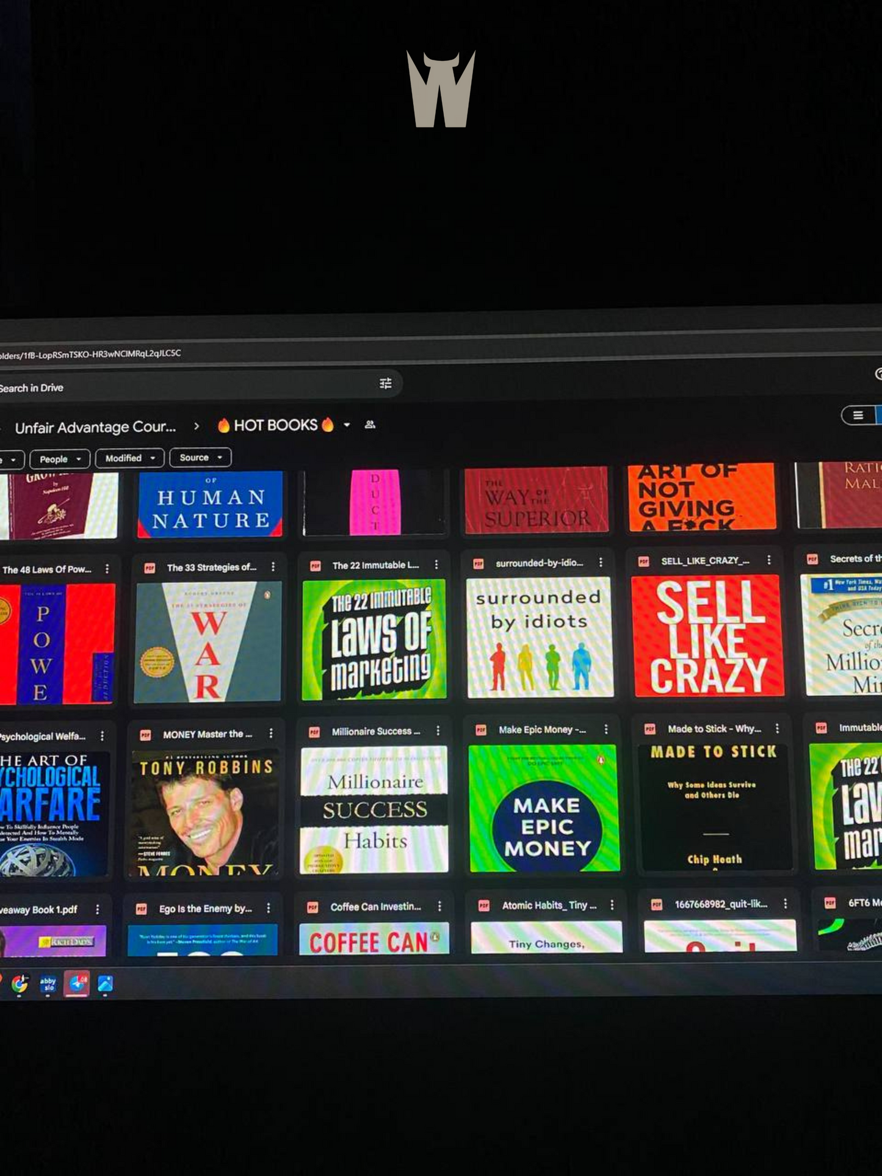Open Telegram from the taskbar
Viewport: 882px width, 1176px height.
pos(77,984)
